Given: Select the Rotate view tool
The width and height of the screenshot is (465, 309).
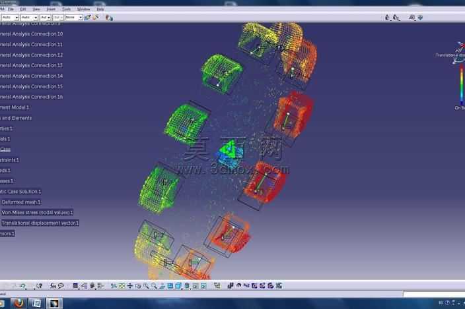Looking at the screenshot, I should [x=138, y=286].
